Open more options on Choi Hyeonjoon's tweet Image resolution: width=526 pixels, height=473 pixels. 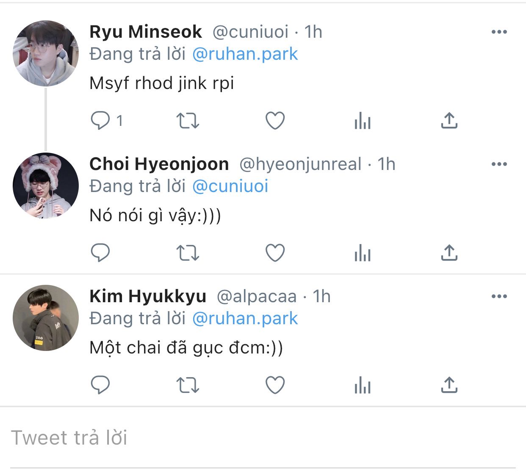[x=499, y=164]
